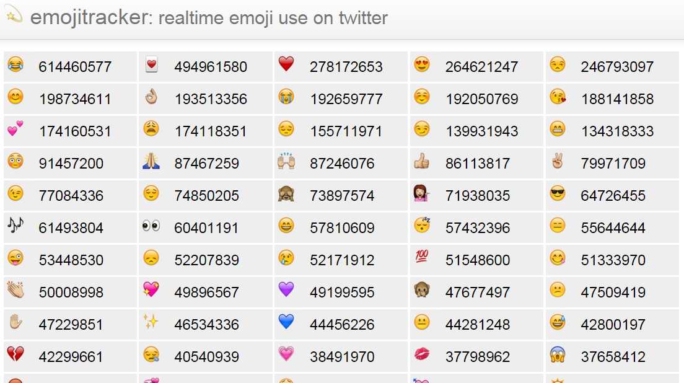
Task: Click the kiss mark lips emoji
Action: 422,354
